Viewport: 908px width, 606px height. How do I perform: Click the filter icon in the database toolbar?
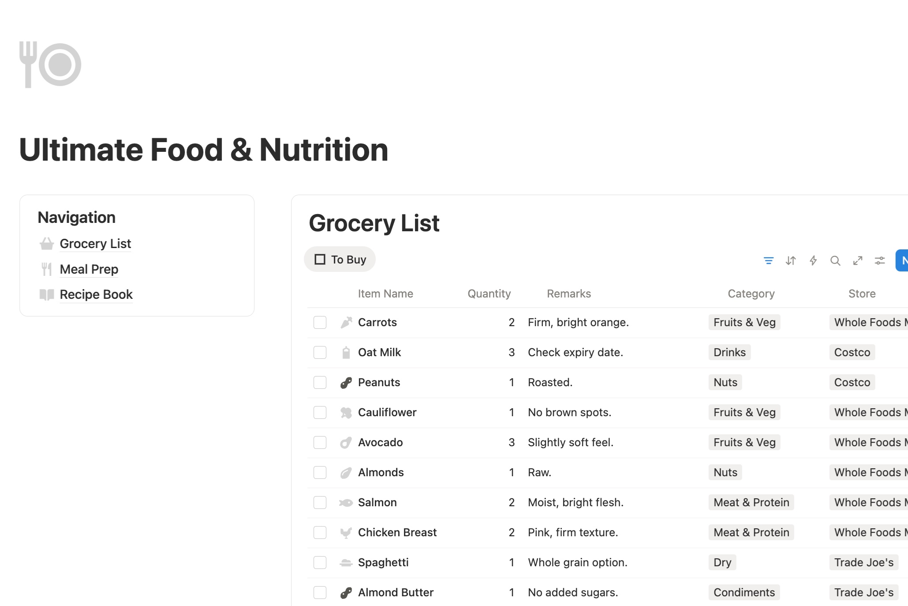[769, 260]
